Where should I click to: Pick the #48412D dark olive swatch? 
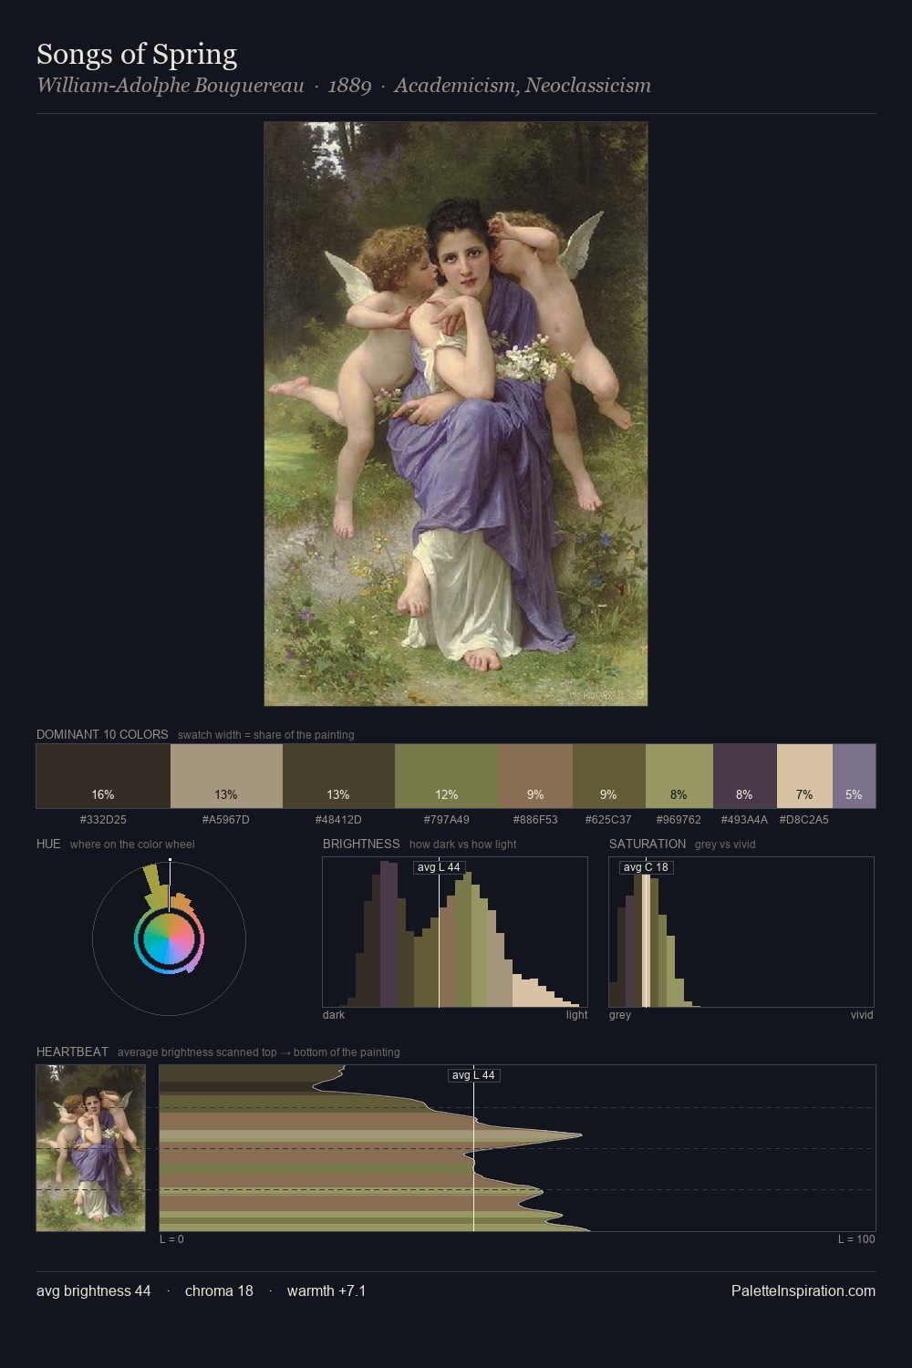coord(338,776)
